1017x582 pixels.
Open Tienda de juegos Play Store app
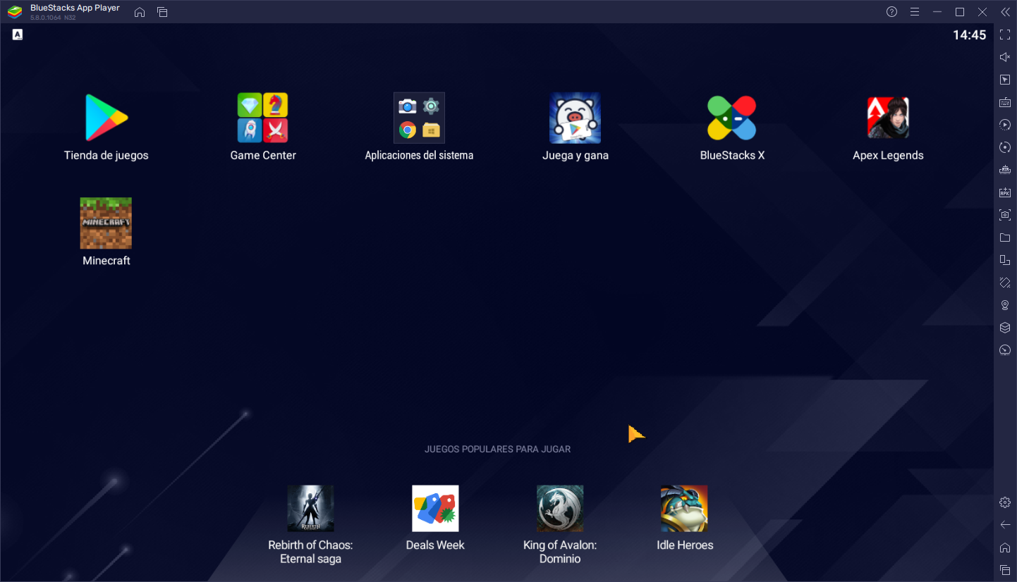tap(106, 118)
